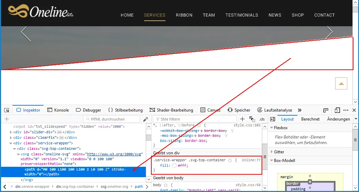This screenshot has width=359, height=192.
Task: Open the SHOP nav link
Action: pyautogui.click(x=297, y=15)
